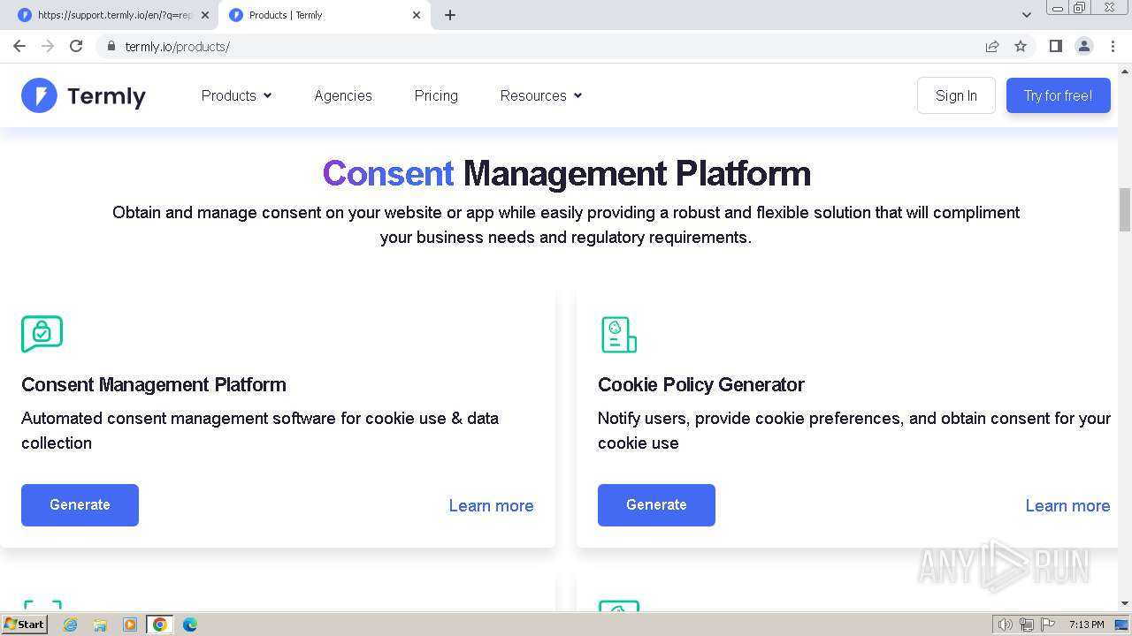The height and width of the screenshot is (636, 1132).
Task: Open the Chrome profile avatar icon
Action: pos(1084,46)
